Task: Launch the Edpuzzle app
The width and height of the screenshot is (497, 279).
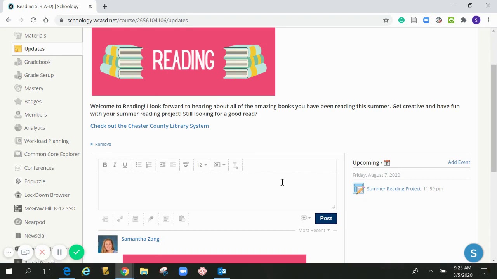Action: click(x=35, y=181)
